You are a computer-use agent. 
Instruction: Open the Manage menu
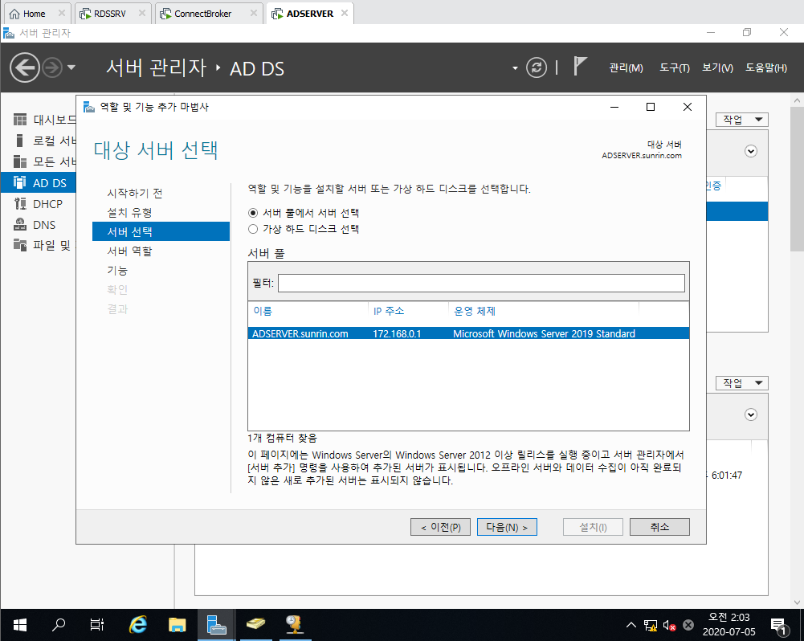[626, 67]
